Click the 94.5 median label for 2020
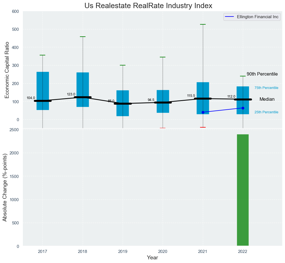The width and height of the screenshot is (285, 263). pos(151,100)
